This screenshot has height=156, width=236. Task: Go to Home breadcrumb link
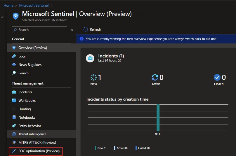[x=8, y=6]
